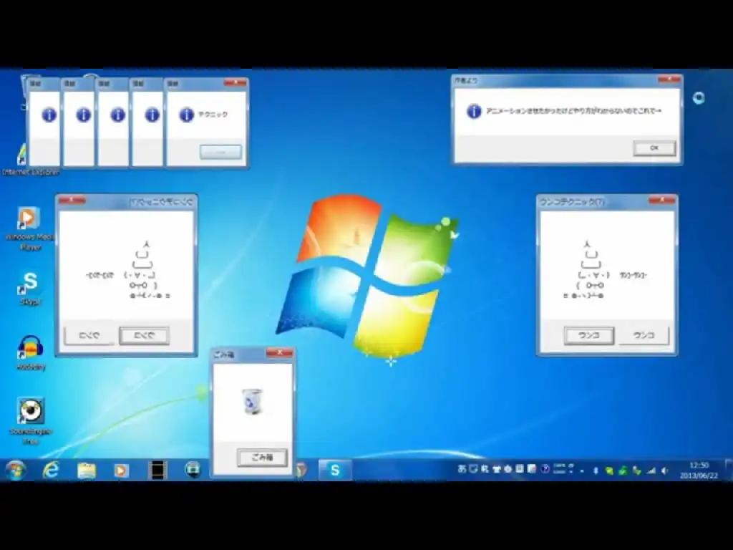Close the ウンコテクニック(?) dialog

pos(661,201)
